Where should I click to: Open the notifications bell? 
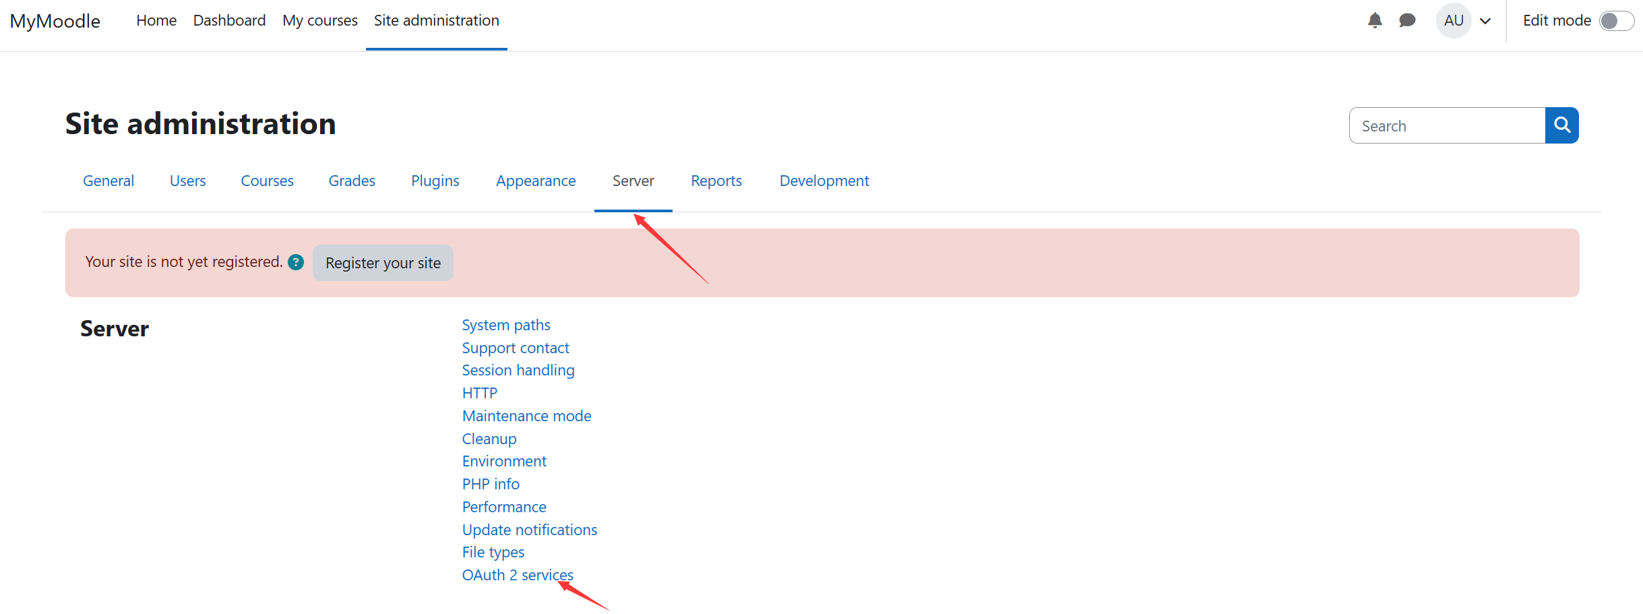1375,20
